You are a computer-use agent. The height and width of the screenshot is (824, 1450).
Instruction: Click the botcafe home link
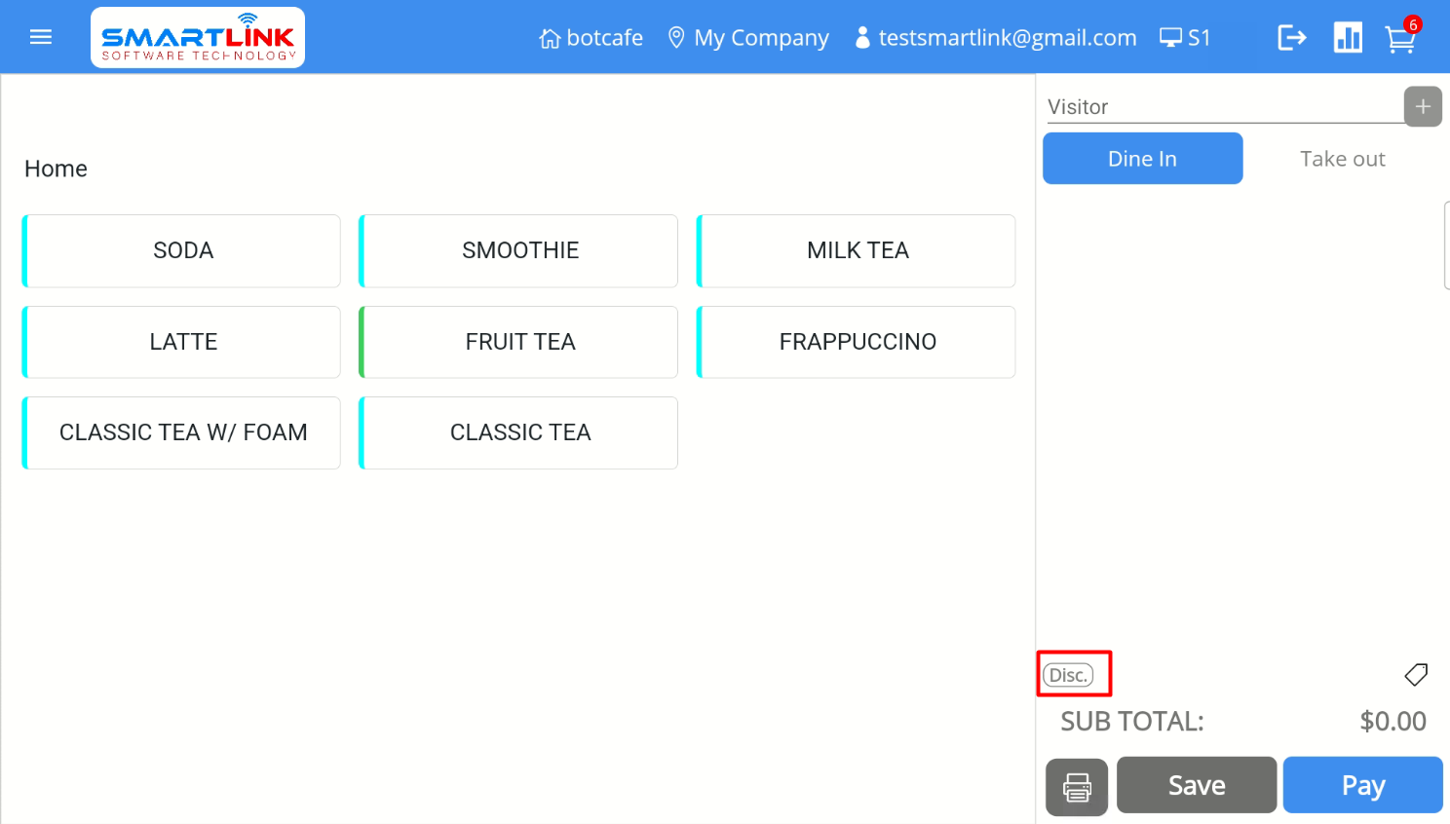(x=591, y=38)
